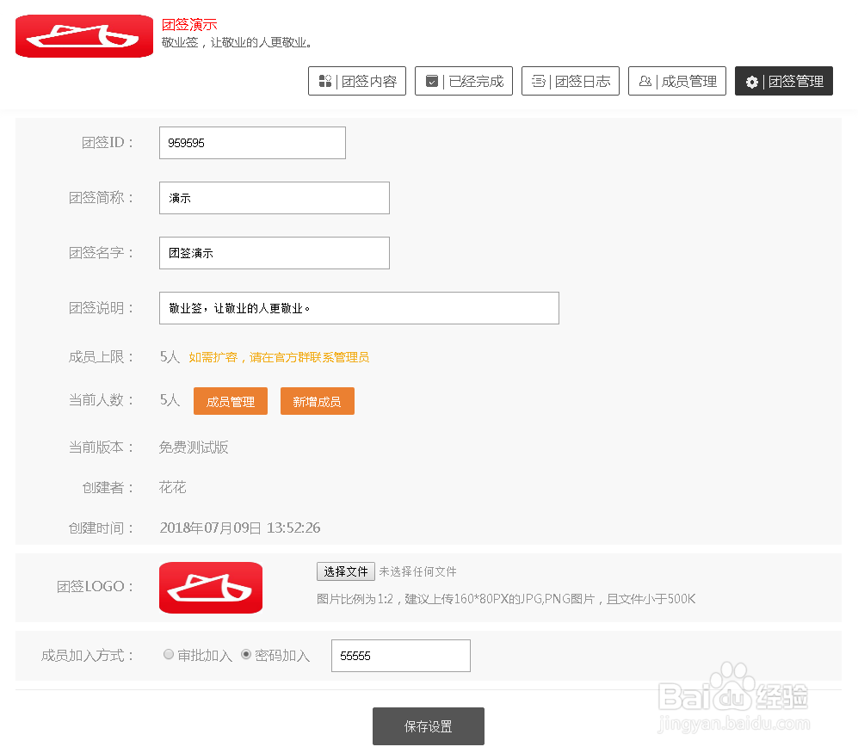
Task: Switch to the 已经完成 tab
Action: pos(464,81)
